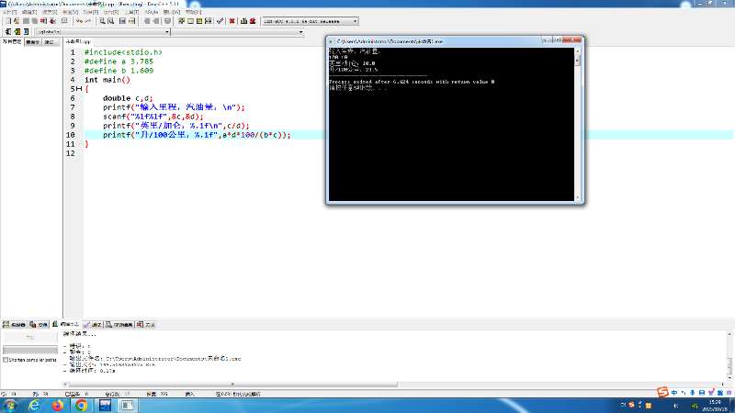This screenshot has width=735, height=413.
Task: Click the New file toolbar icon
Action: click(x=8, y=21)
